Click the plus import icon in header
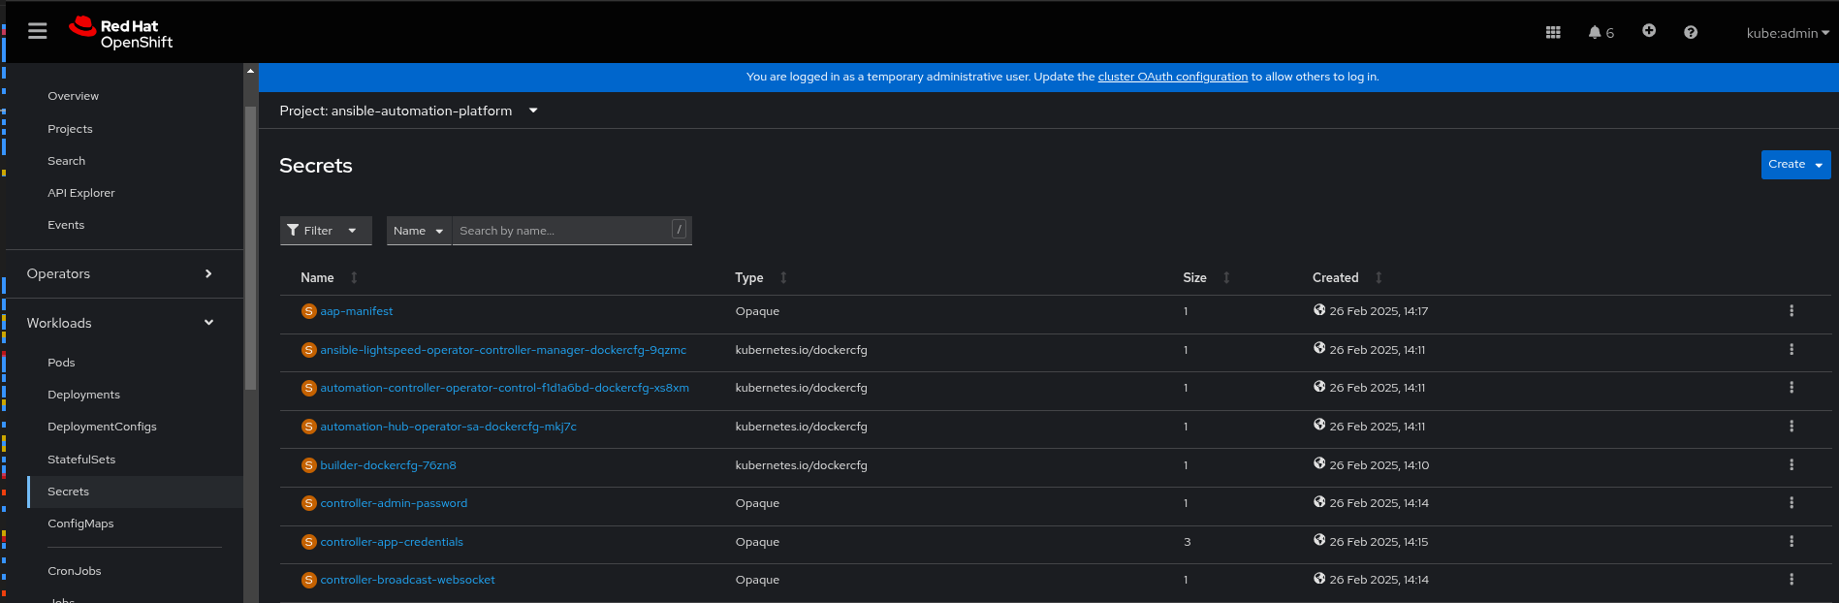Image resolution: width=1839 pixels, height=603 pixels. 1648,31
